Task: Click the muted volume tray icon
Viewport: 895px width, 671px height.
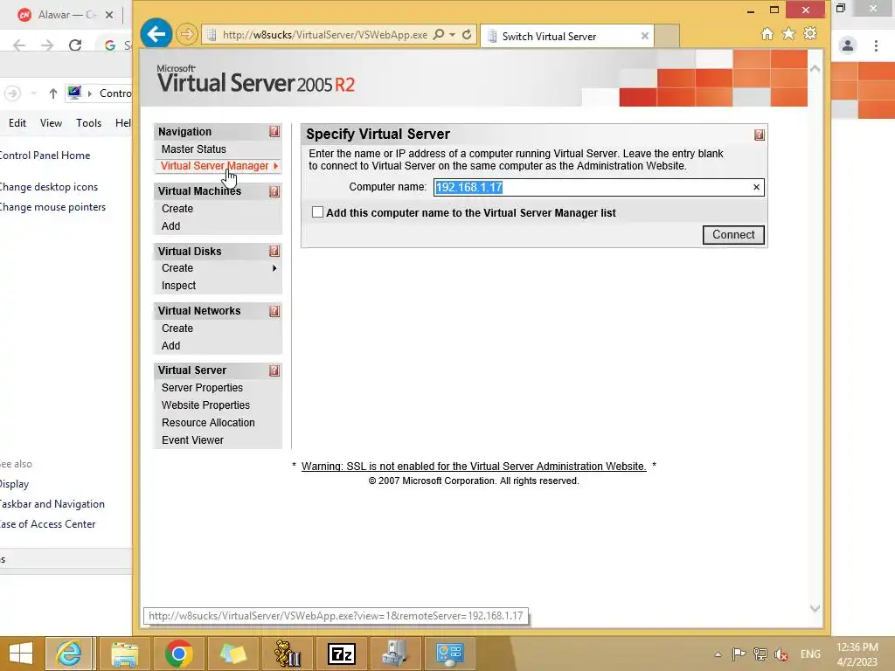Action: (781, 654)
